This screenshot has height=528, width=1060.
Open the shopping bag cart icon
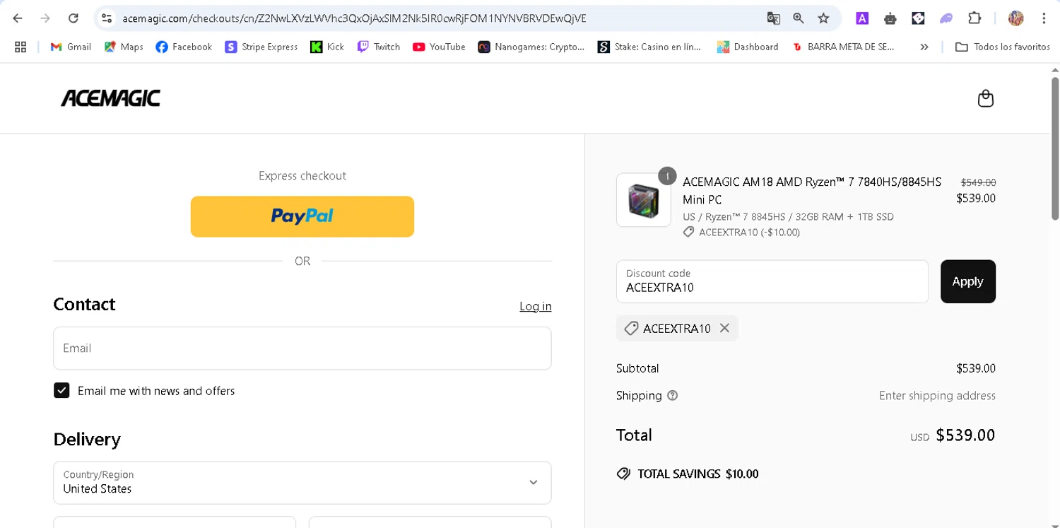[986, 98]
